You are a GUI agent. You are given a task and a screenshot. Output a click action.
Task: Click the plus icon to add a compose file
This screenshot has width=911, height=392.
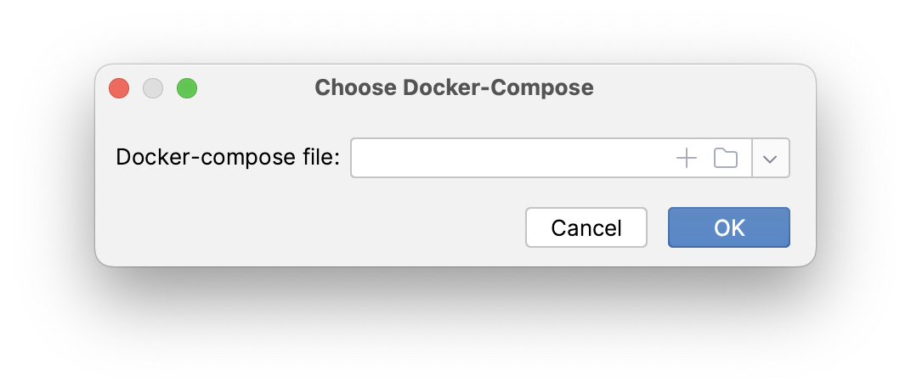coord(686,158)
